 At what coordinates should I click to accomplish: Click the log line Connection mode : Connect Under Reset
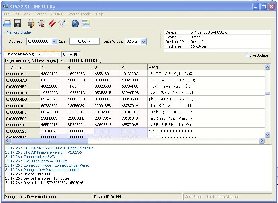pos(48,165)
